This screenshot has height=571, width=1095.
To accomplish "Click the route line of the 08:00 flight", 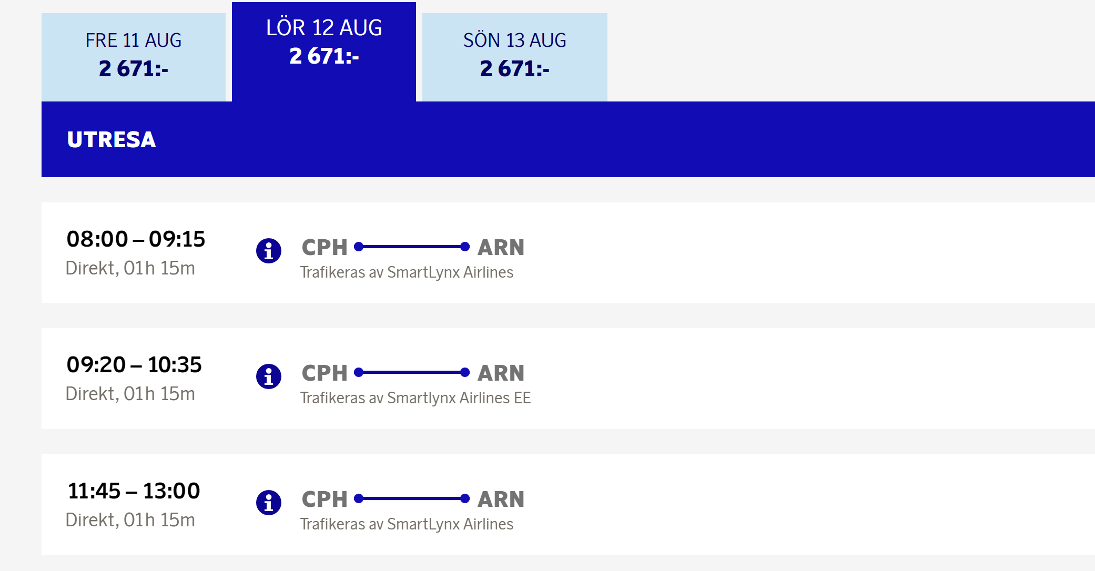I will [412, 247].
